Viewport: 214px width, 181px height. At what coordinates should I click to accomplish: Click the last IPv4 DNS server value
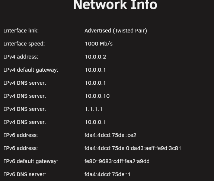coord(95,122)
